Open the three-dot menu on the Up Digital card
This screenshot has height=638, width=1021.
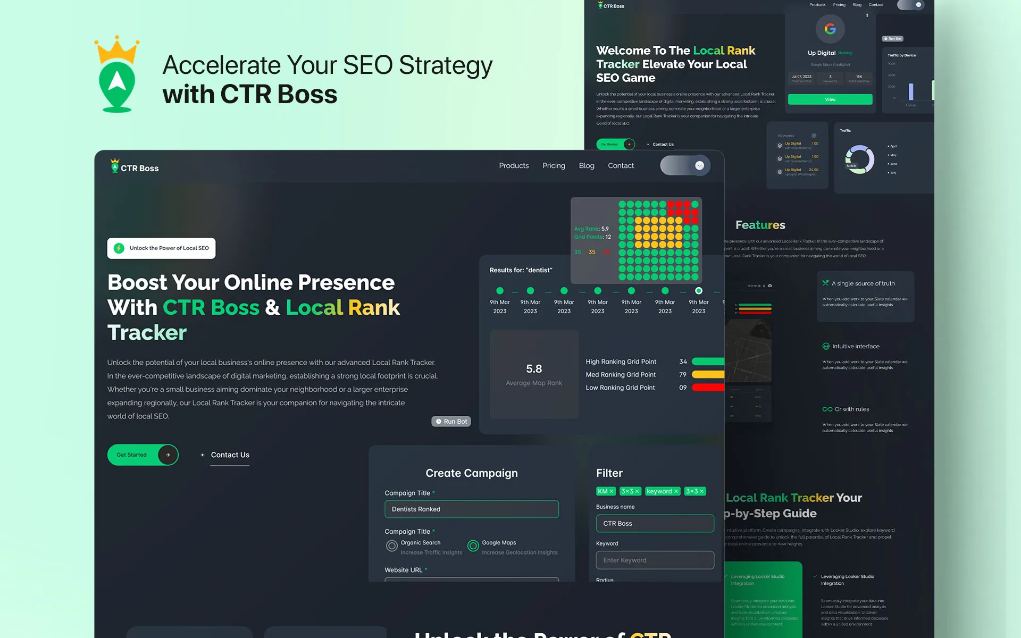(867, 15)
